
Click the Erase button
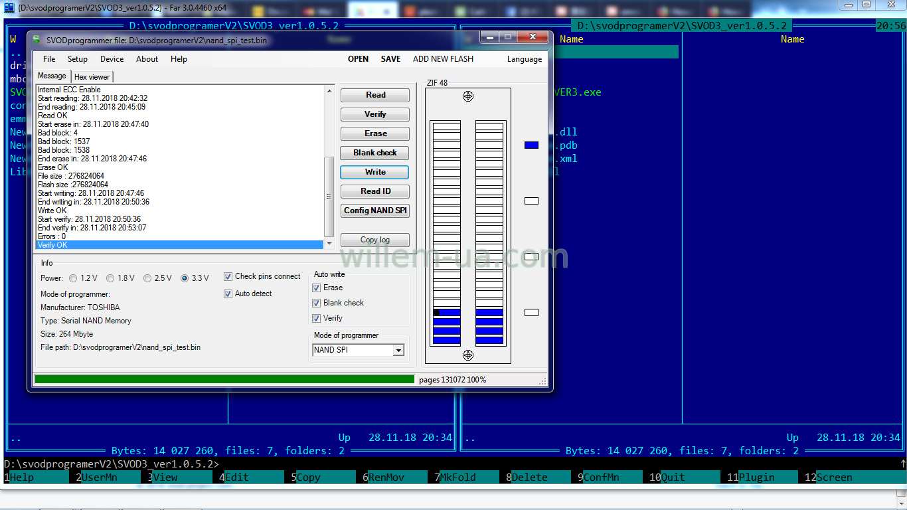tap(375, 133)
